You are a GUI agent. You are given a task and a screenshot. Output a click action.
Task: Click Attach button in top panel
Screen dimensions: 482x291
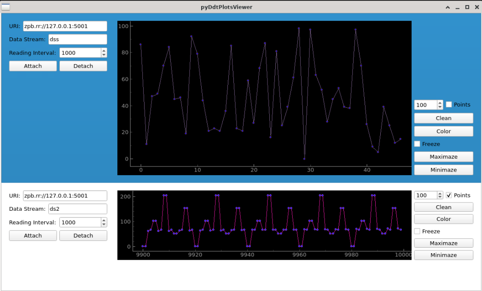click(x=33, y=66)
